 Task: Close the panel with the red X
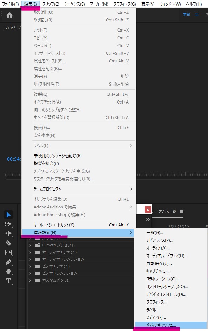(148, 210)
